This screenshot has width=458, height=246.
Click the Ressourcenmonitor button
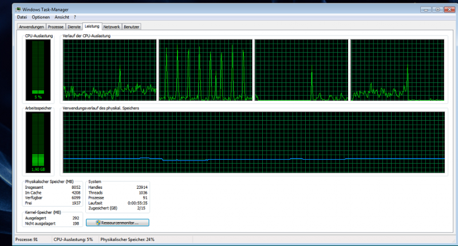pyautogui.click(x=117, y=223)
